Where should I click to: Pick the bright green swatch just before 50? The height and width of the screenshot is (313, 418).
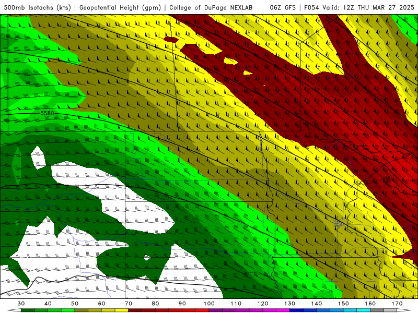tap(68, 310)
